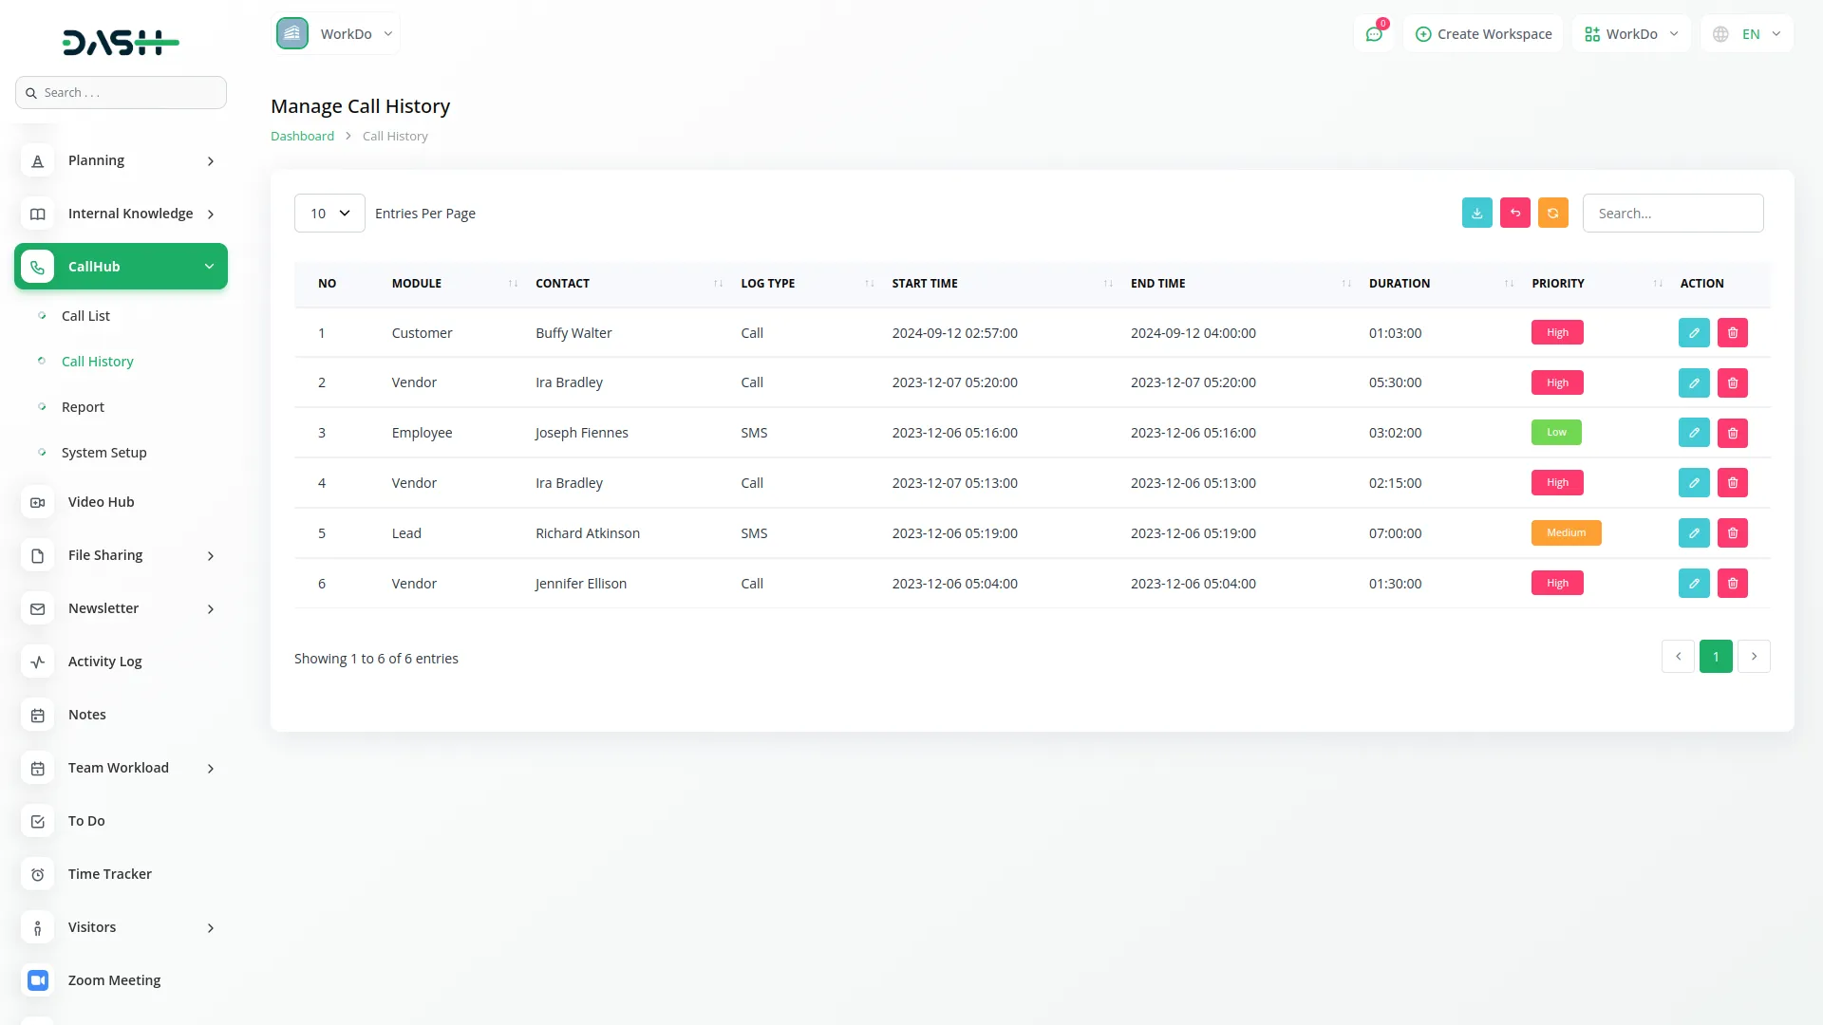
Task: Click the orange refresh icon above the table
Action: (1552, 213)
